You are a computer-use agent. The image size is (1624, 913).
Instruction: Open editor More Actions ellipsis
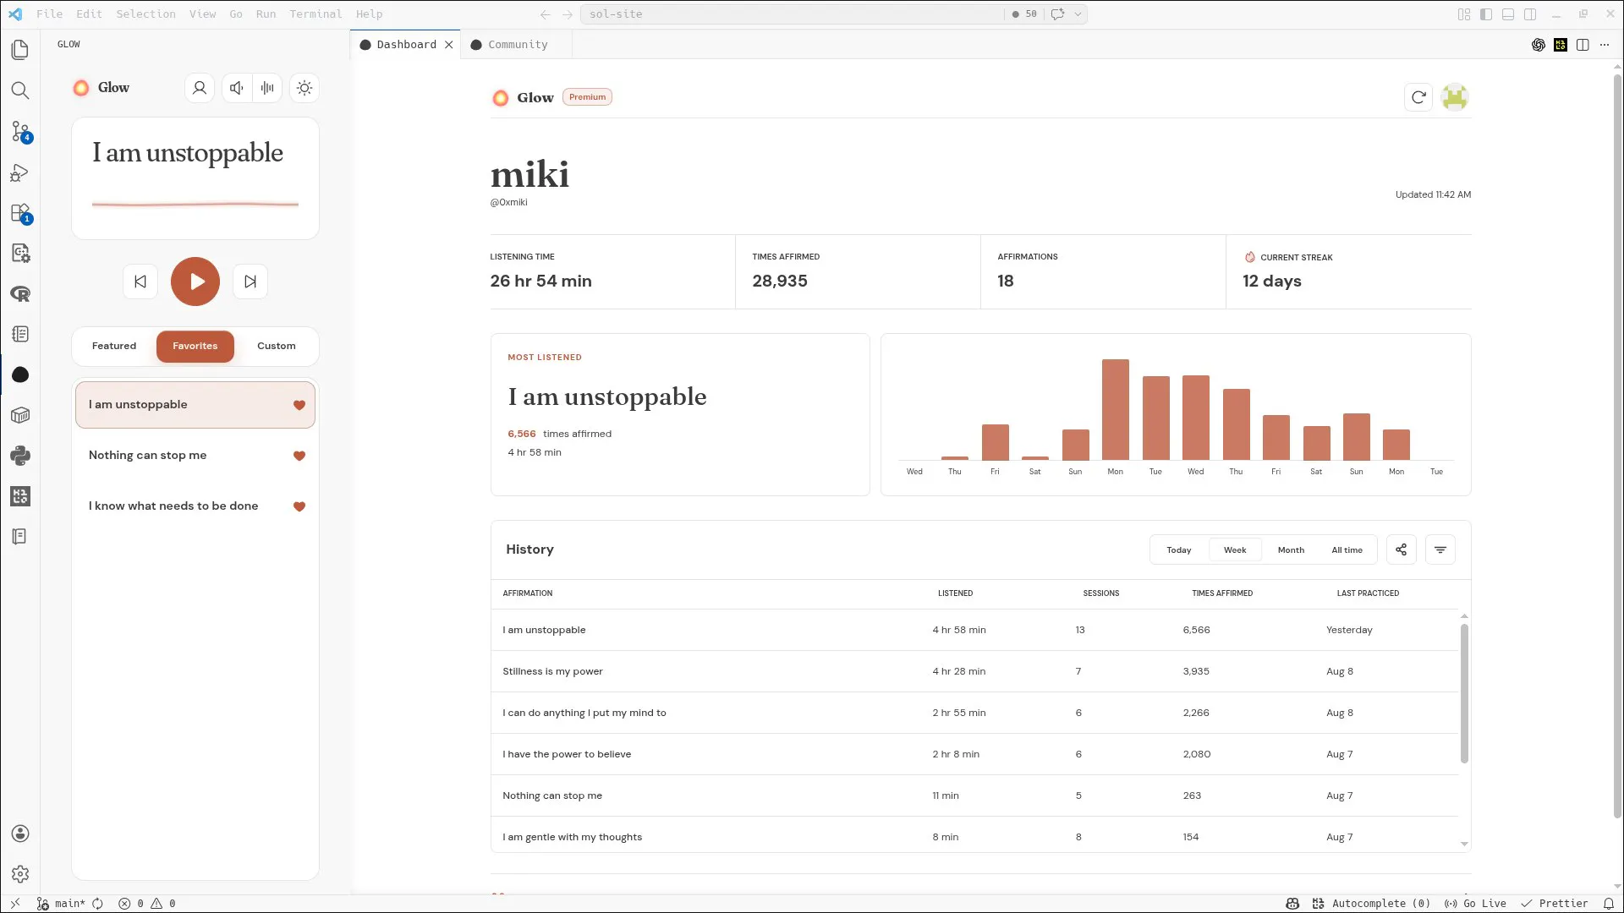[1605, 45]
